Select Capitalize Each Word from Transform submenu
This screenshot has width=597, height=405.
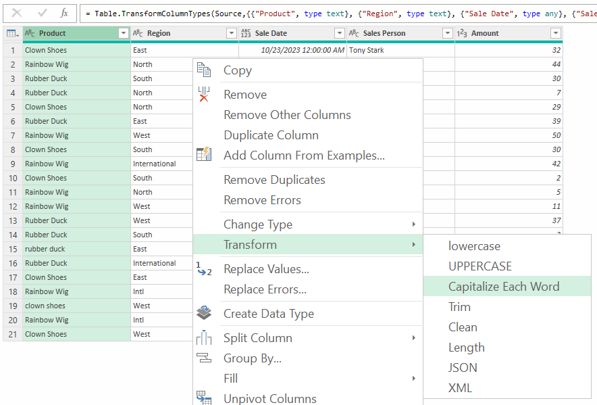[x=504, y=287]
